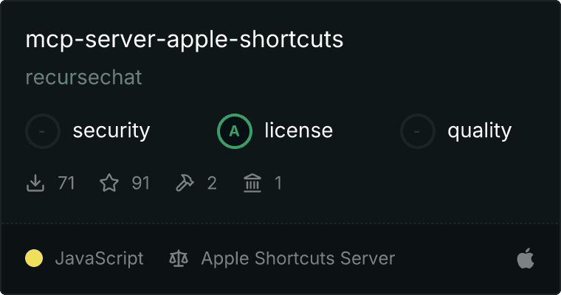This screenshot has height=295, width=561.
Task: Click the yellow JavaScript language dot
Action: pos(34,258)
